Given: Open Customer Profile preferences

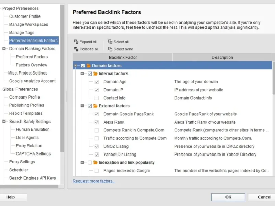Looking at the screenshot, I should 25,16.
